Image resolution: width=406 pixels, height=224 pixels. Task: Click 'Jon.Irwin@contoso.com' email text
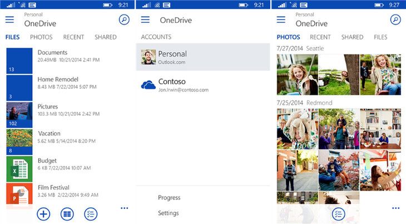184,90
